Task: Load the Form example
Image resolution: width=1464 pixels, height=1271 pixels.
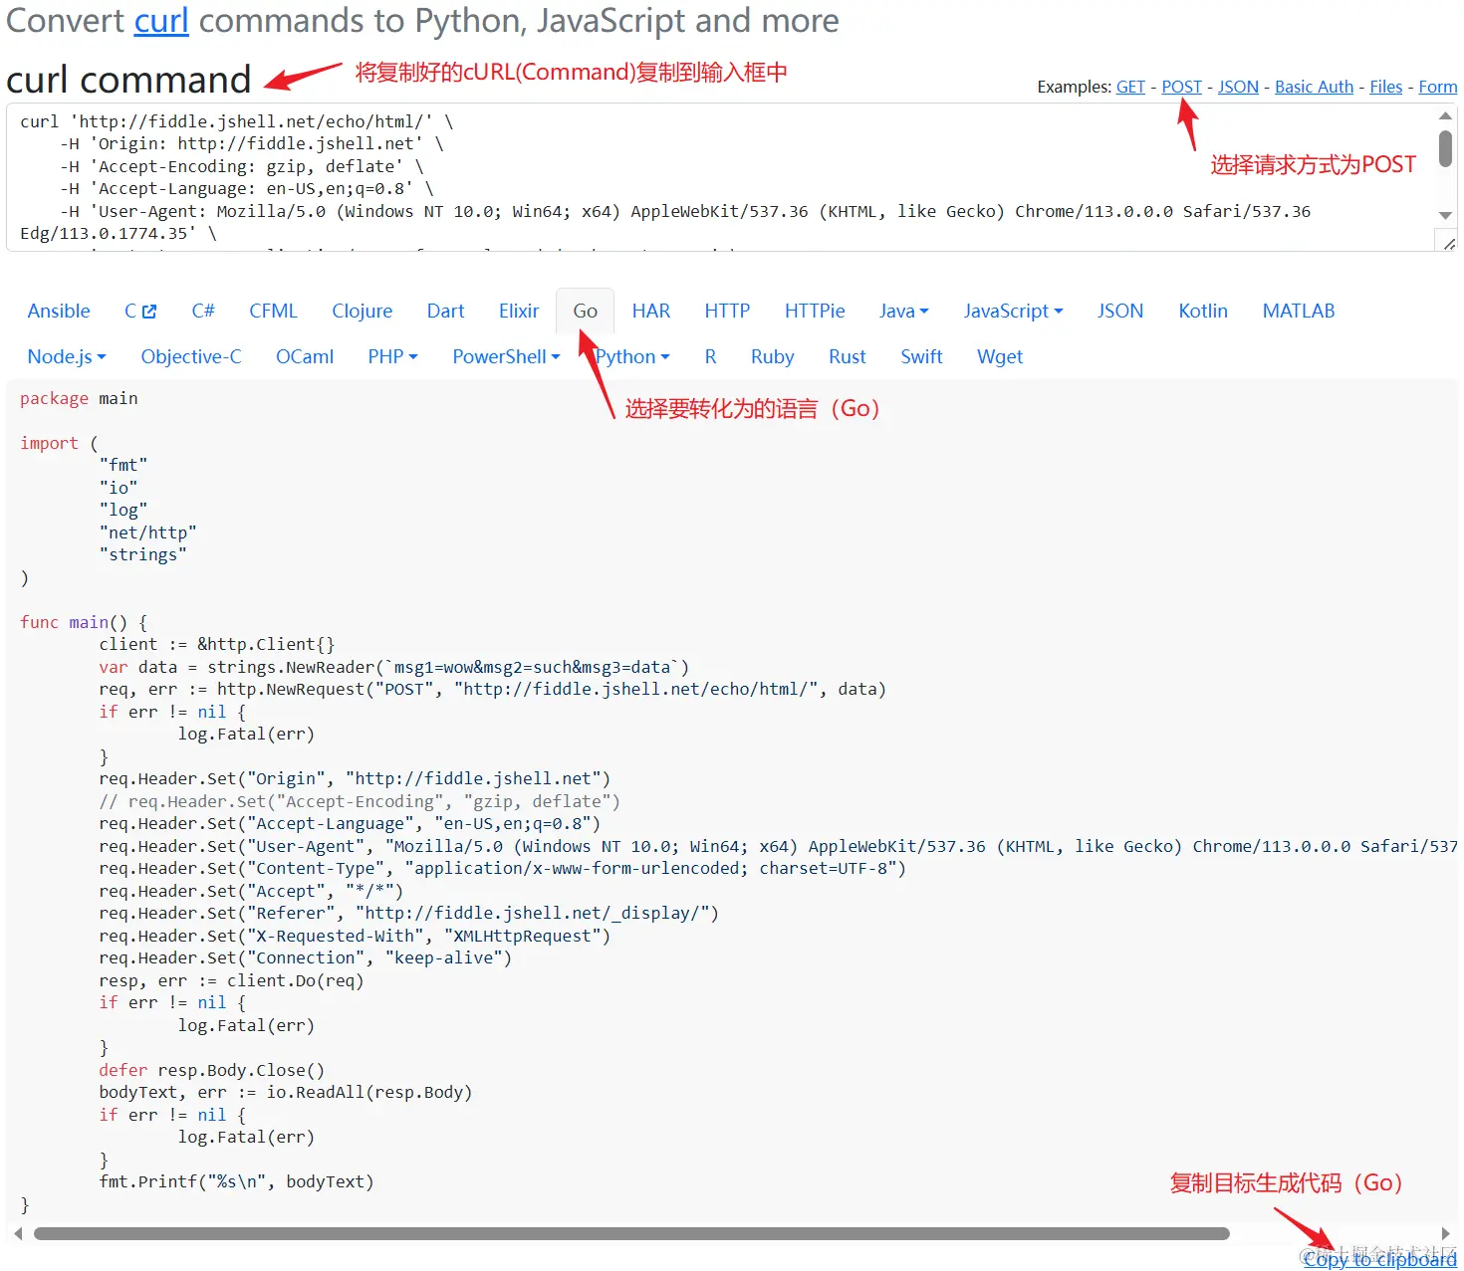Action: 1437,88
